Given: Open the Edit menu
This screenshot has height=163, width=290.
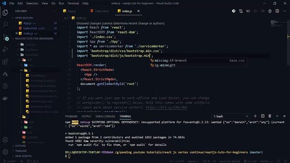Looking at the screenshot, I should [20, 3].
